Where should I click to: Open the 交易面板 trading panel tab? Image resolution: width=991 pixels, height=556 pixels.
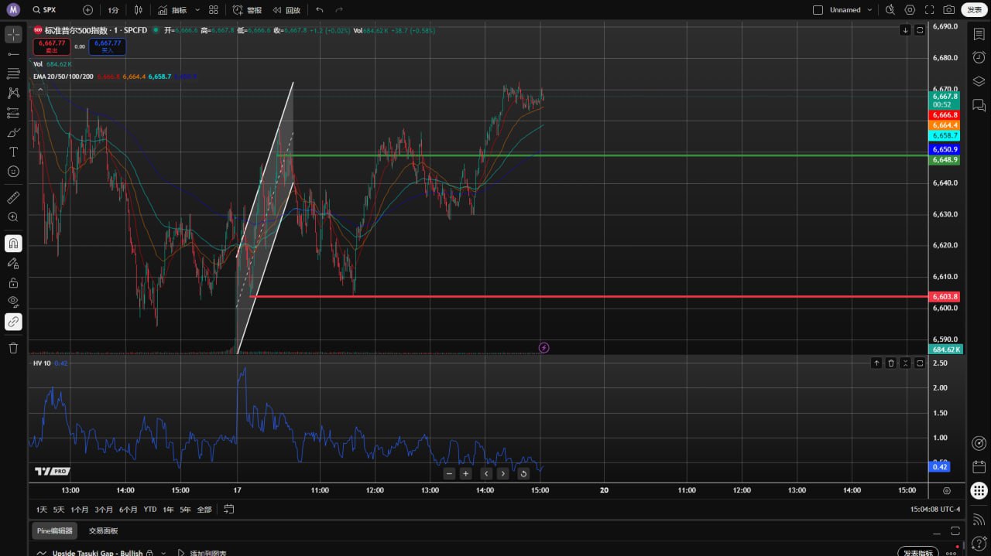point(103,530)
